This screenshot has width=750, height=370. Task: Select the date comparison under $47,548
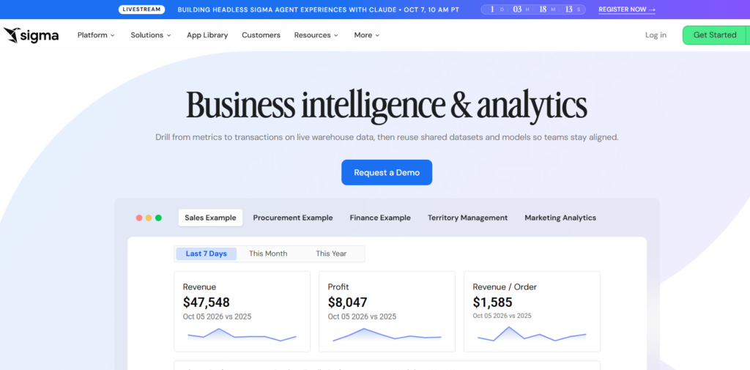tap(217, 317)
